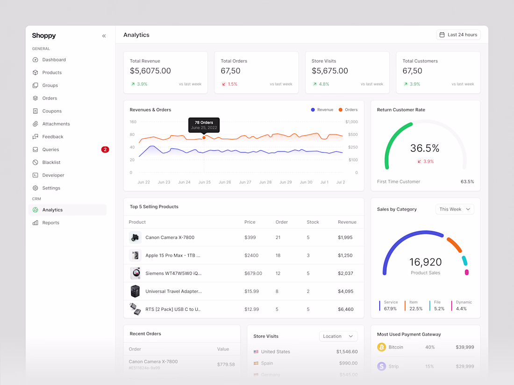Click the $1,546.60 United States value
Image resolution: width=514 pixels, height=385 pixels.
[347, 351]
